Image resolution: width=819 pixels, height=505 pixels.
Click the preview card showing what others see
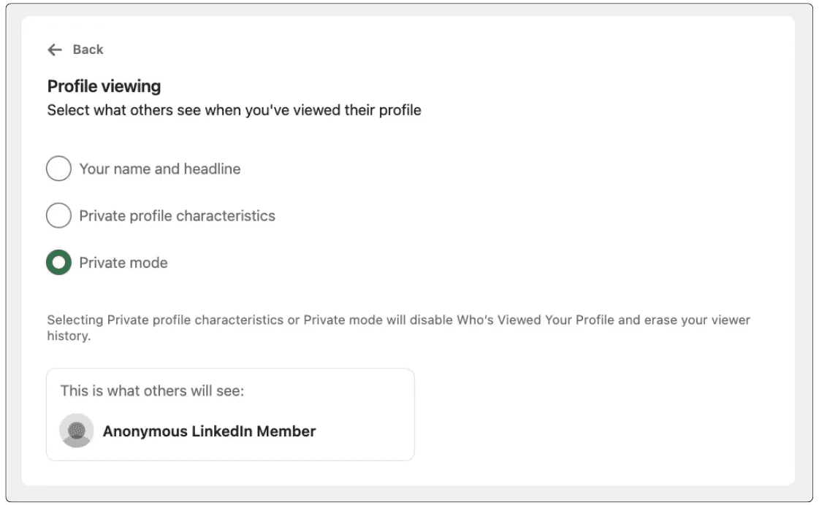pyautogui.click(x=231, y=415)
